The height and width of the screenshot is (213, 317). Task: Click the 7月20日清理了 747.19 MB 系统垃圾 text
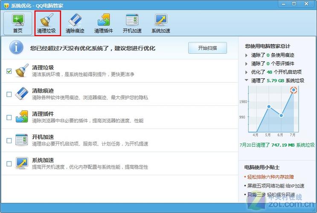tap(277, 145)
